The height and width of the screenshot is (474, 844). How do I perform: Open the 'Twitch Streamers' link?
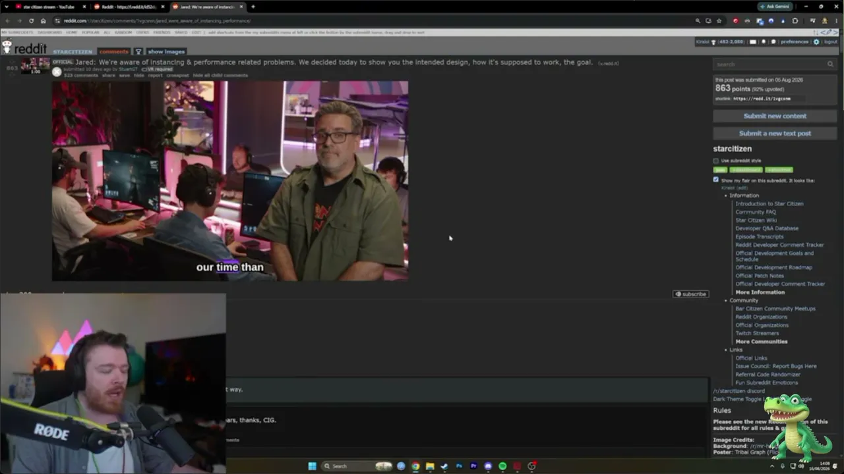757,333
